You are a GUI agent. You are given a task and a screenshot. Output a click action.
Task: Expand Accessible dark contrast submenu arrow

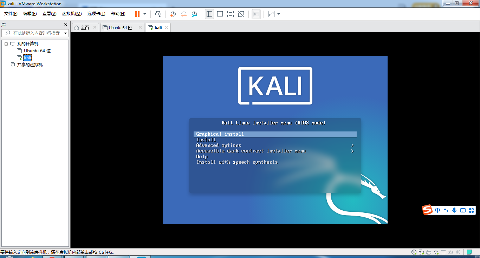[x=352, y=151]
